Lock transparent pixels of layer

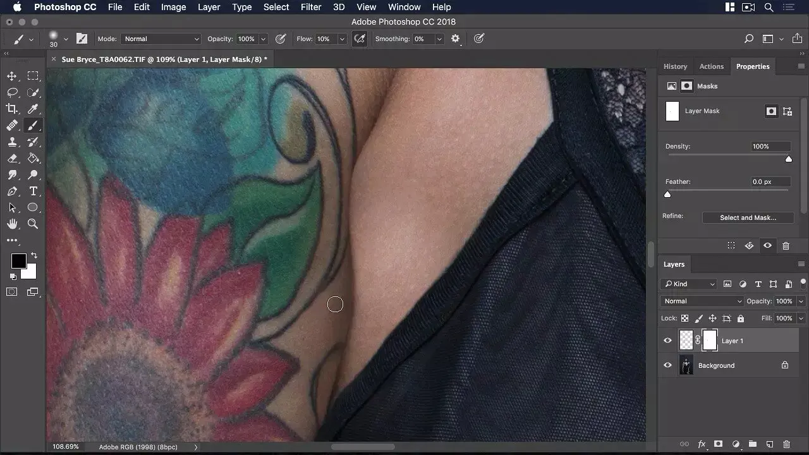click(684, 318)
